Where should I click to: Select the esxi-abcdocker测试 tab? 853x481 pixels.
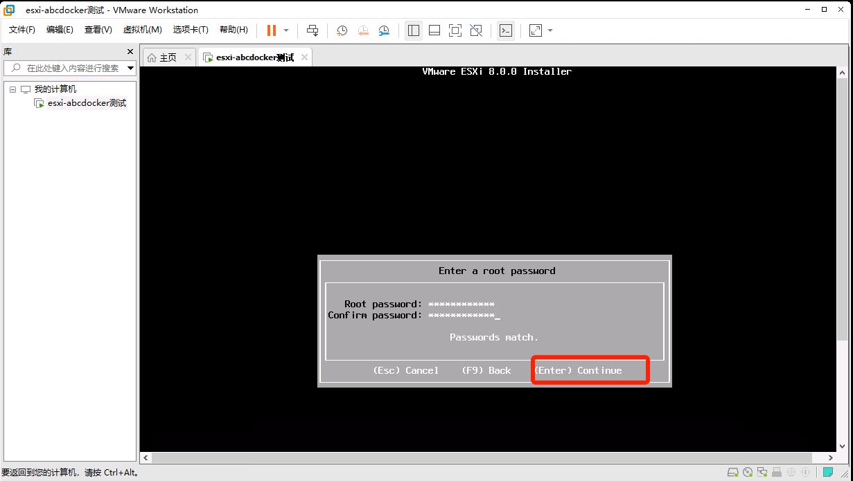[x=255, y=57]
